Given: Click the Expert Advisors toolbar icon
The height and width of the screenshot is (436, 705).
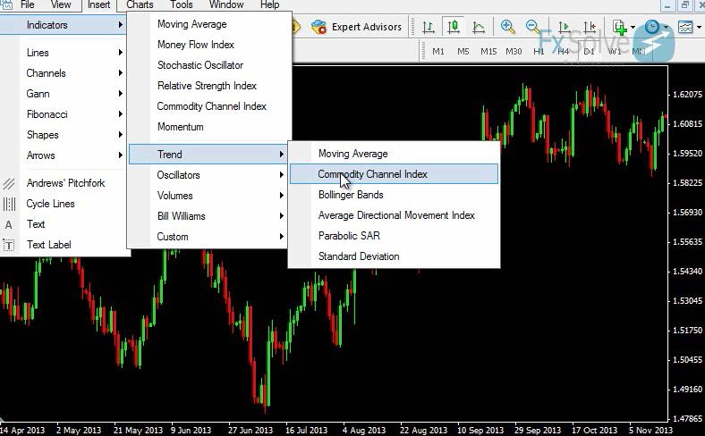Looking at the screenshot, I should coord(319,27).
